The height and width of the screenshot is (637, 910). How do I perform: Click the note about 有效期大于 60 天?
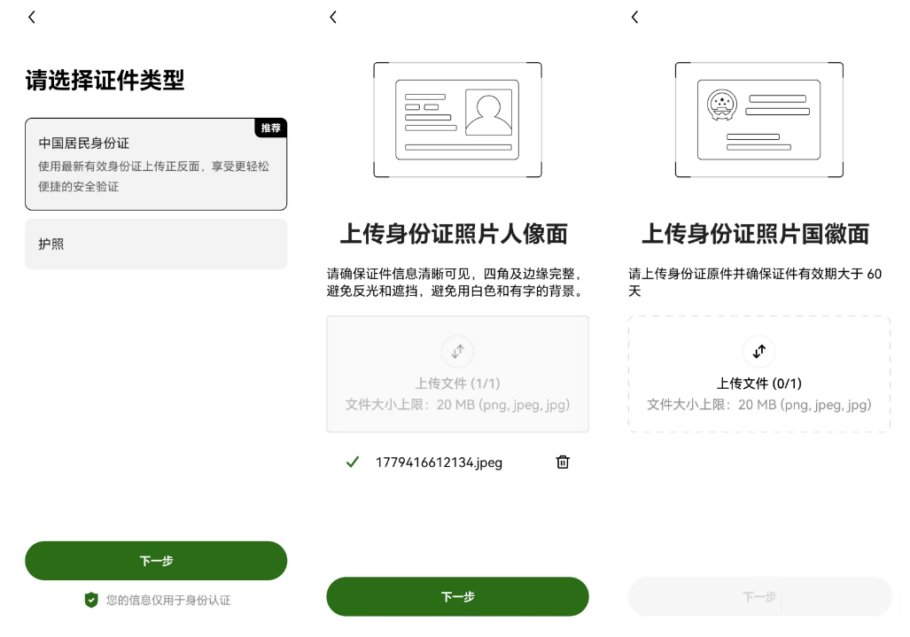[x=755, y=283]
